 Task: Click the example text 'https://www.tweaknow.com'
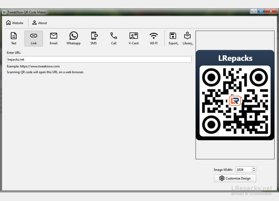pos(40,66)
